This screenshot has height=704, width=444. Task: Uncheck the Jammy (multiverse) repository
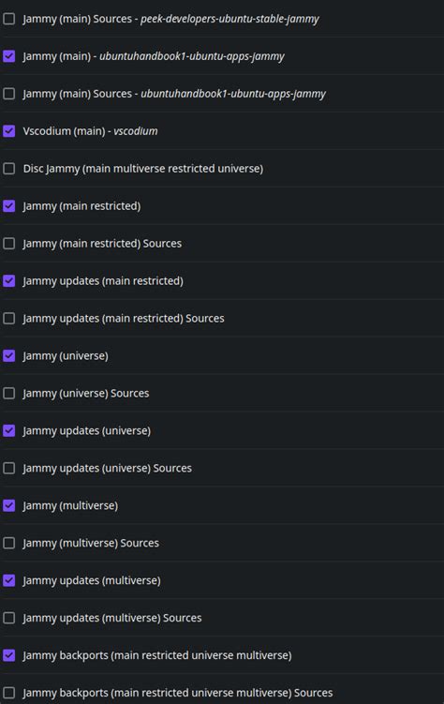(9, 505)
